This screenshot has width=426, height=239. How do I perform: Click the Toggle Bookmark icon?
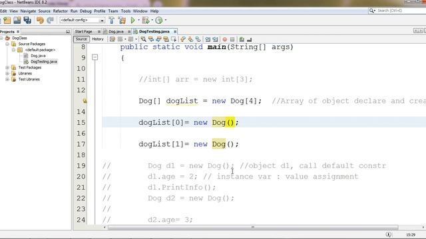tap(198, 39)
